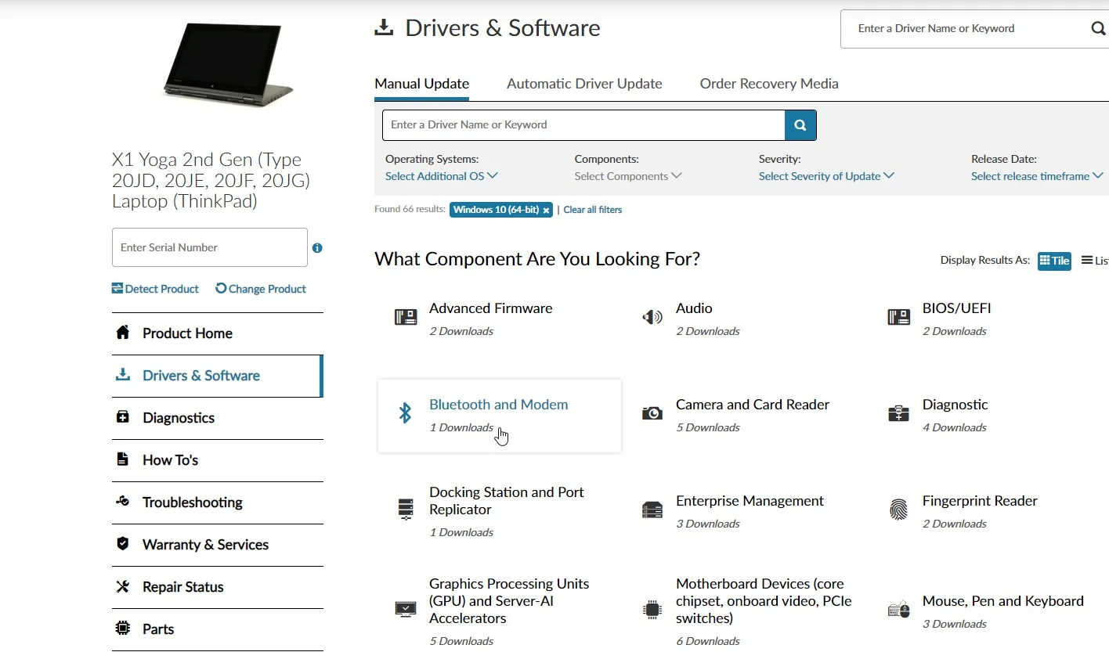This screenshot has height=652, width=1109.
Task: Click the Clear all filters link
Action: click(x=593, y=210)
